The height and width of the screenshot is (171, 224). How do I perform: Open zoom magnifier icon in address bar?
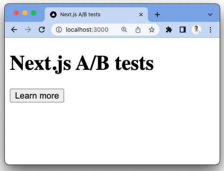point(124,30)
